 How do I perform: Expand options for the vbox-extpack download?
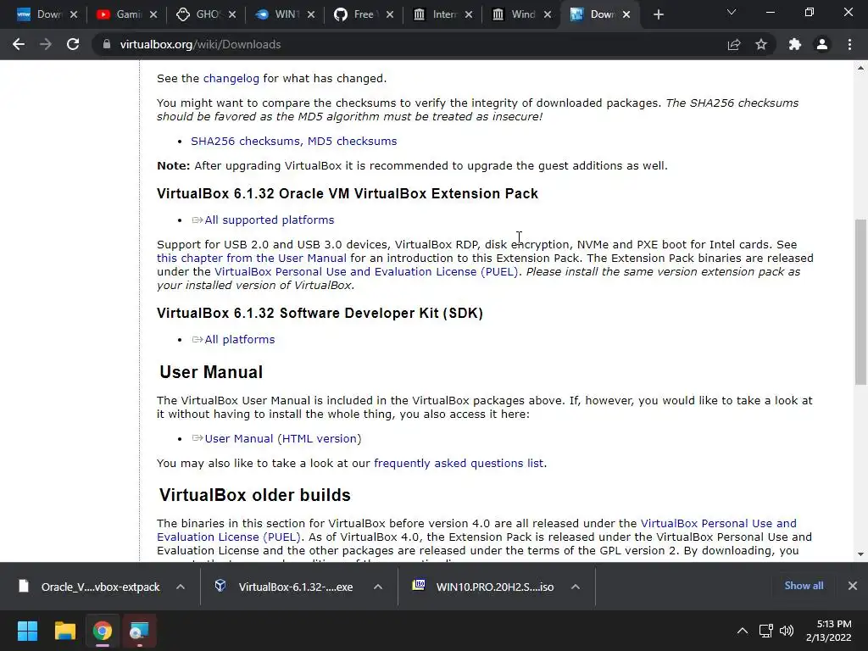(181, 587)
